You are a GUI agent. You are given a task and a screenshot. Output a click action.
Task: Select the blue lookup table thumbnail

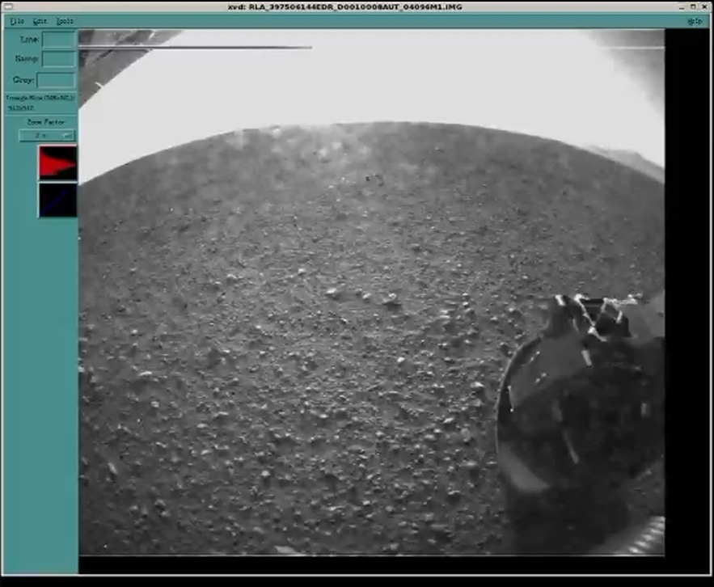tap(57, 201)
